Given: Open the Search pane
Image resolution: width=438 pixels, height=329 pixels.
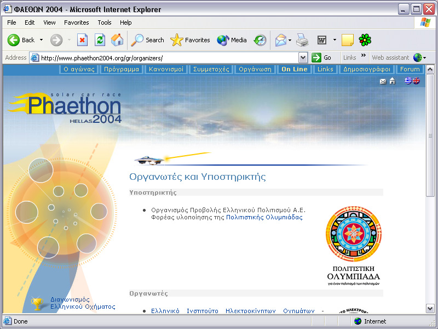Looking at the screenshot, I should (147, 40).
